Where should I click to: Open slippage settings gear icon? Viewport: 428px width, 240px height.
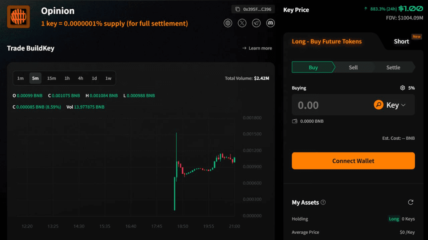(403, 88)
